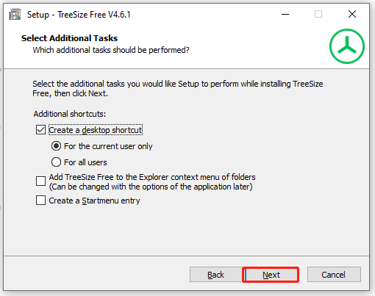Minimize the Setup window
This screenshot has height=296, width=375.
[285, 14]
